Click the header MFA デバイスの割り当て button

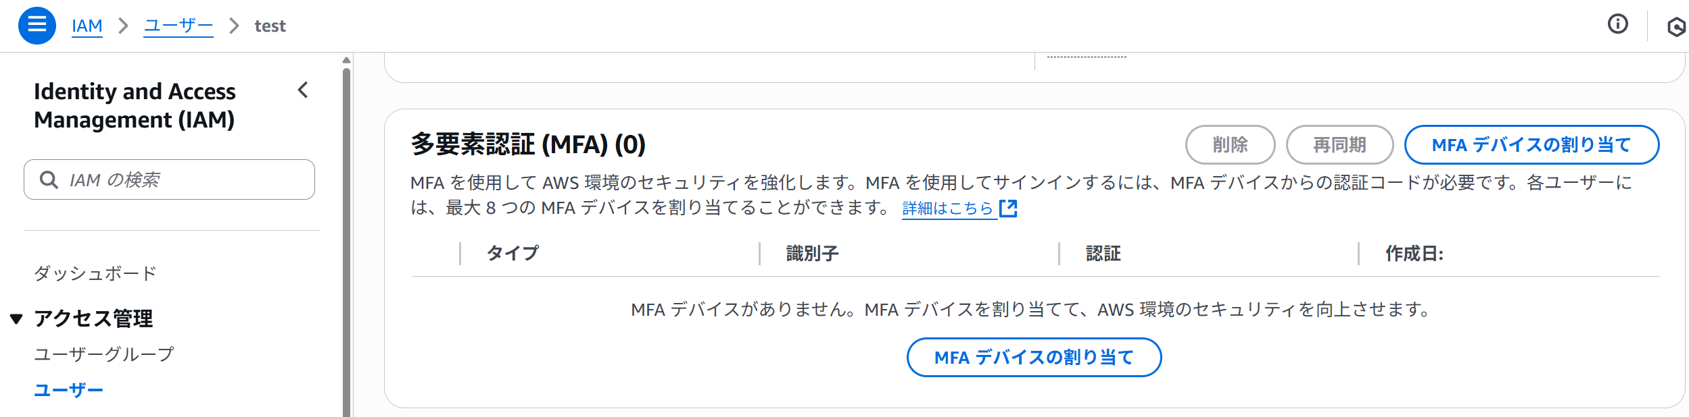click(1531, 144)
